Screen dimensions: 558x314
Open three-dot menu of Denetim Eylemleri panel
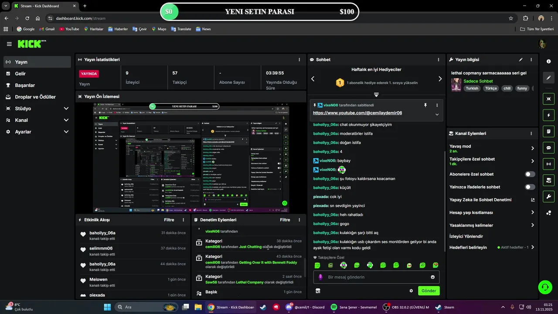(299, 220)
